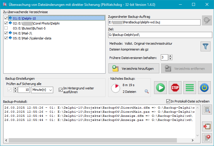Show pending files via magnifier icon
This screenshot has height=146, width=214.
[147, 91]
